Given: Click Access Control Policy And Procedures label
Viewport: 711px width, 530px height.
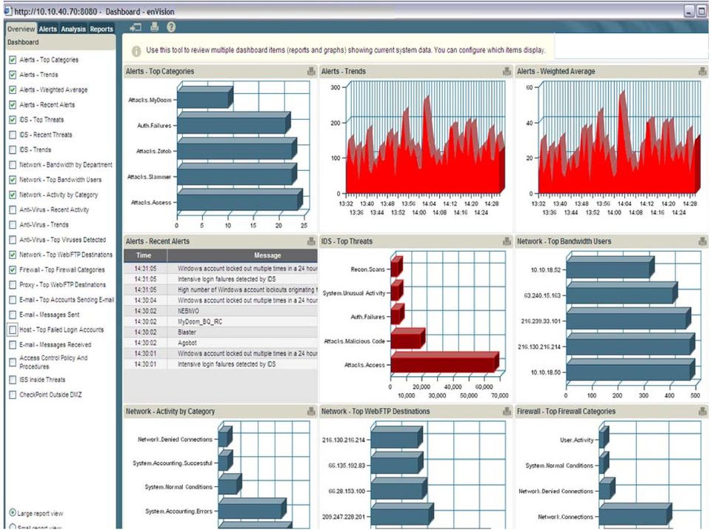Looking at the screenshot, I should point(53,362).
